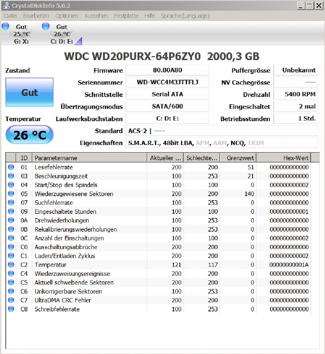Select the Temperatur parameter name in table
325x354 pixels.
pyautogui.click(x=51, y=265)
